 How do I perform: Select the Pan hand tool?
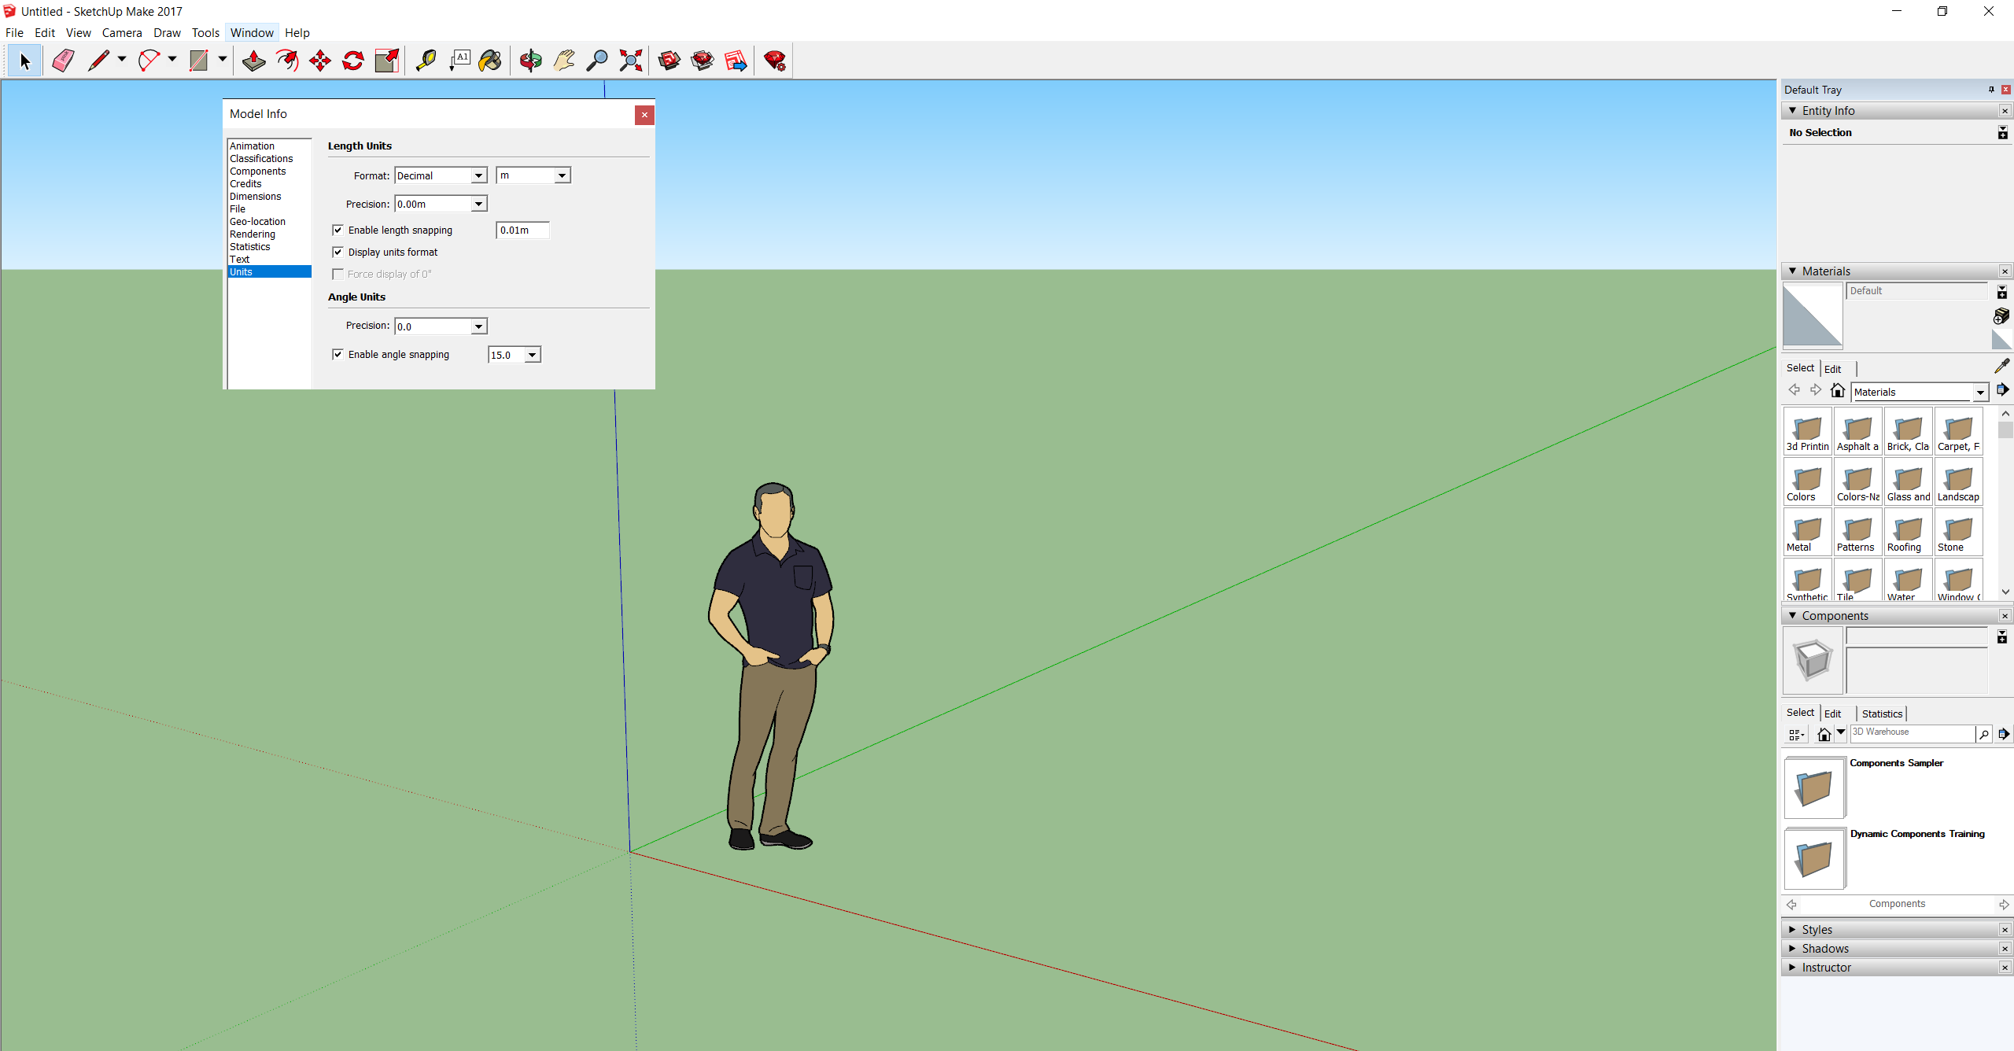(564, 61)
